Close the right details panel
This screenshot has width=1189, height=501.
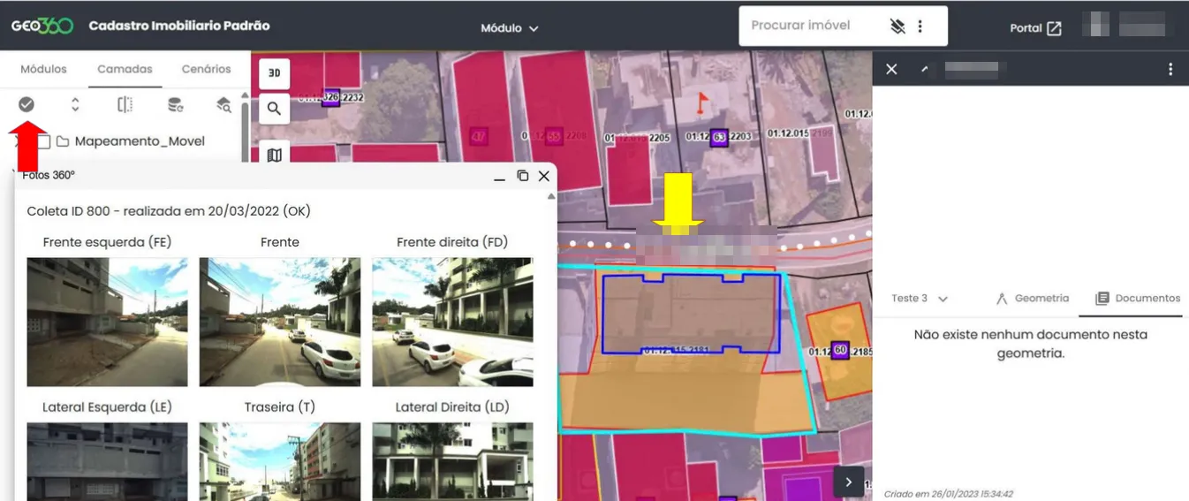[x=891, y=69]
